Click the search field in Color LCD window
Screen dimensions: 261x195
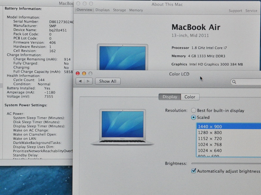tap(246, 82)
